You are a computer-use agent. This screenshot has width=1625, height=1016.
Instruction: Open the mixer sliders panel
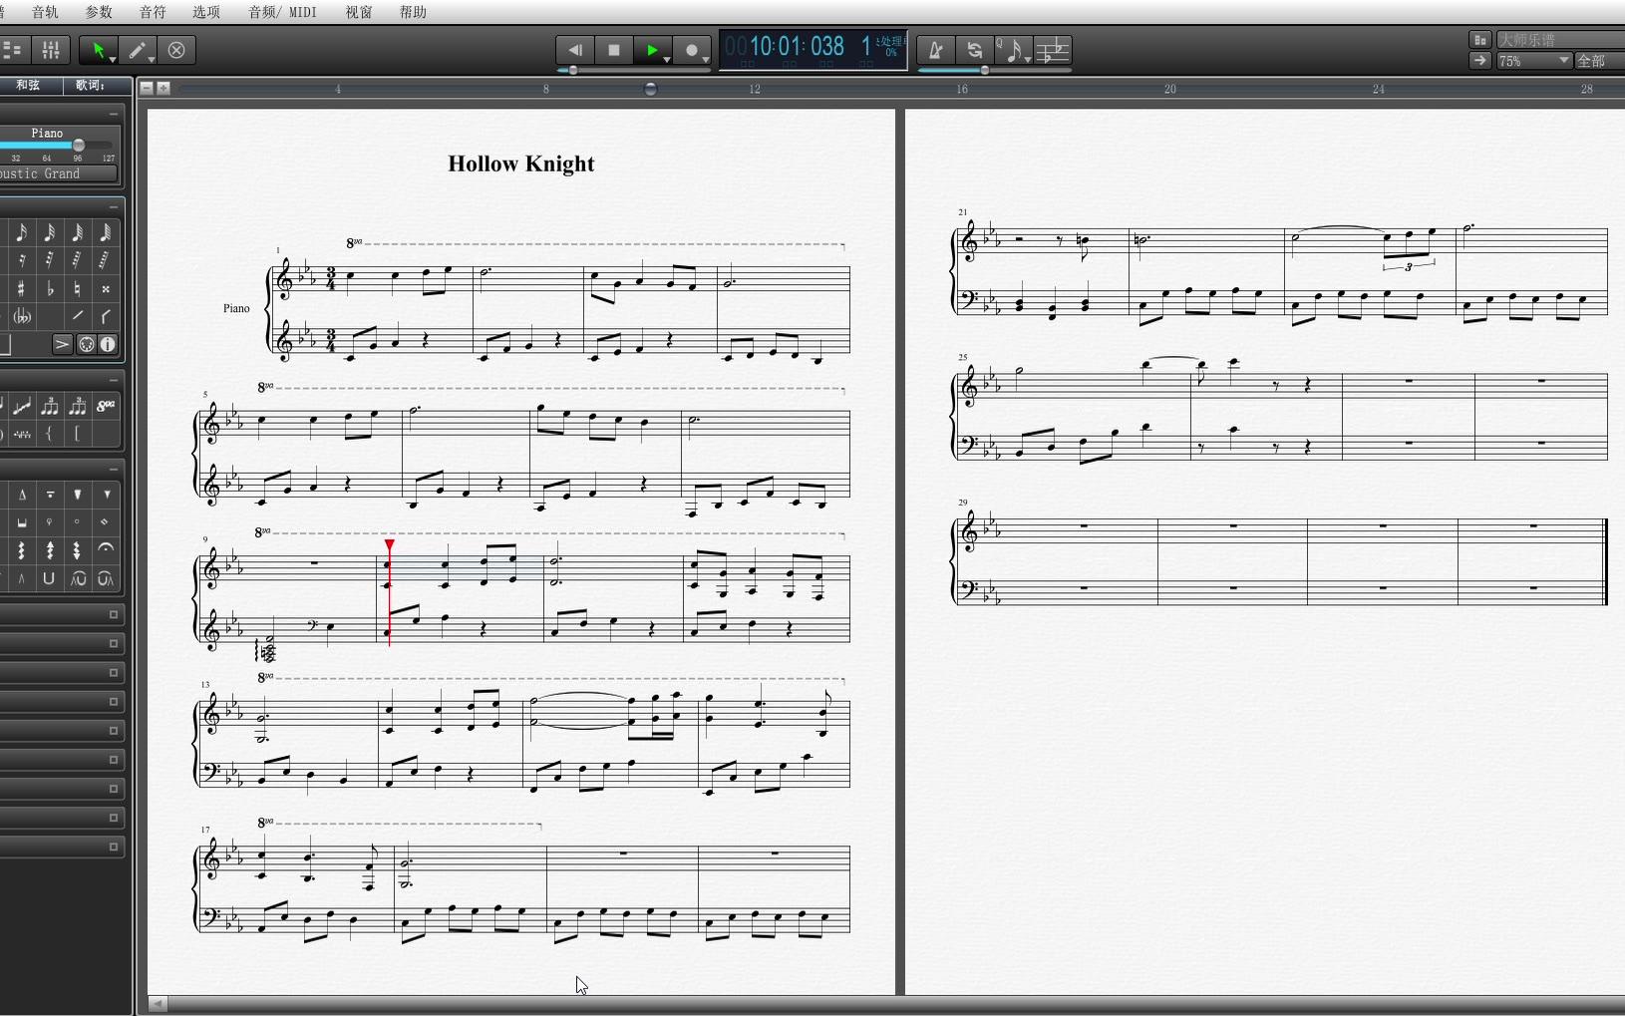51,49
